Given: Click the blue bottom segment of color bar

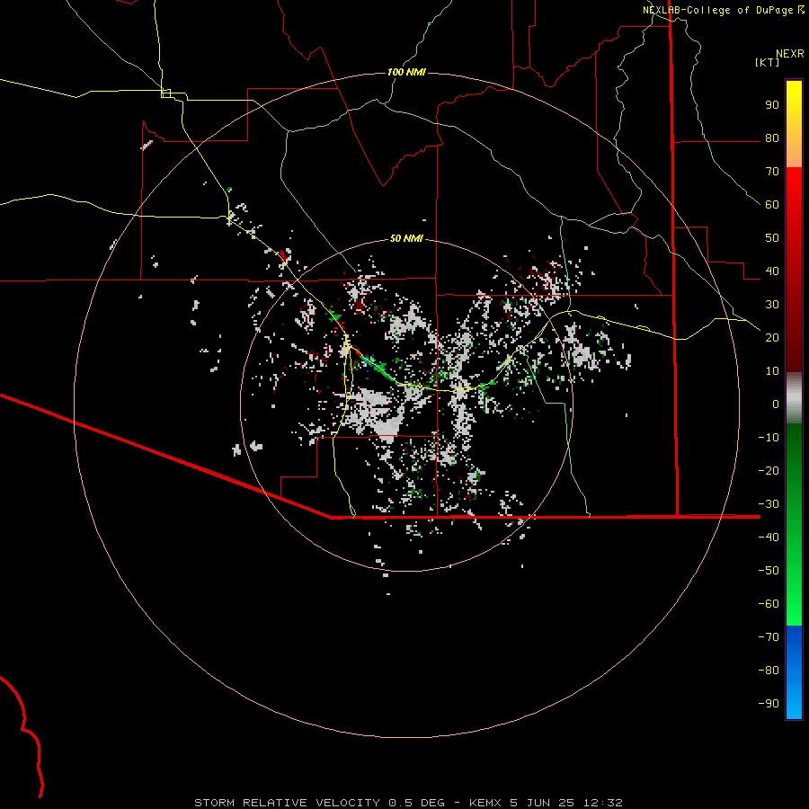Looking at the screenshot, I should [794, 672].
